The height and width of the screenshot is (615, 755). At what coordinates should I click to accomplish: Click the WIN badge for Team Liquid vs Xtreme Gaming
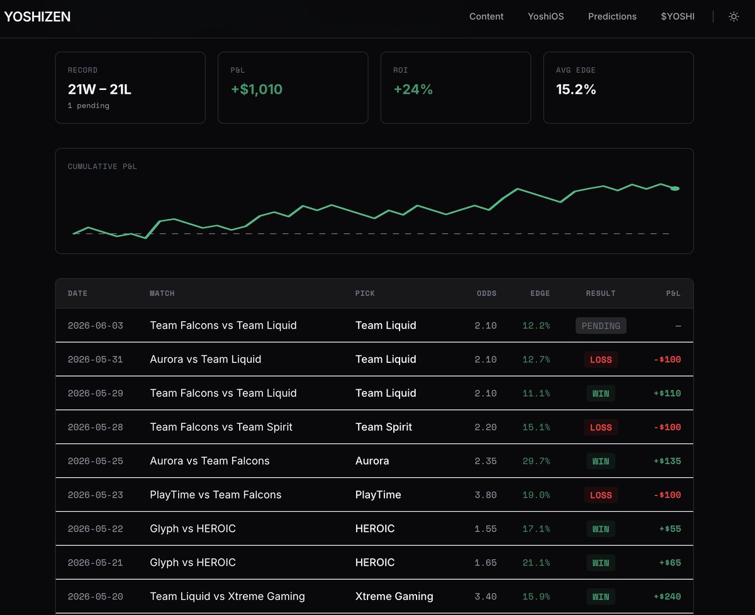click(x=601, y=597)
